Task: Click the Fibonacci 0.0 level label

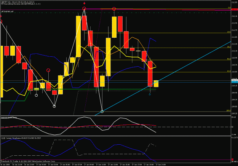Action: click(x=229, y=8)
